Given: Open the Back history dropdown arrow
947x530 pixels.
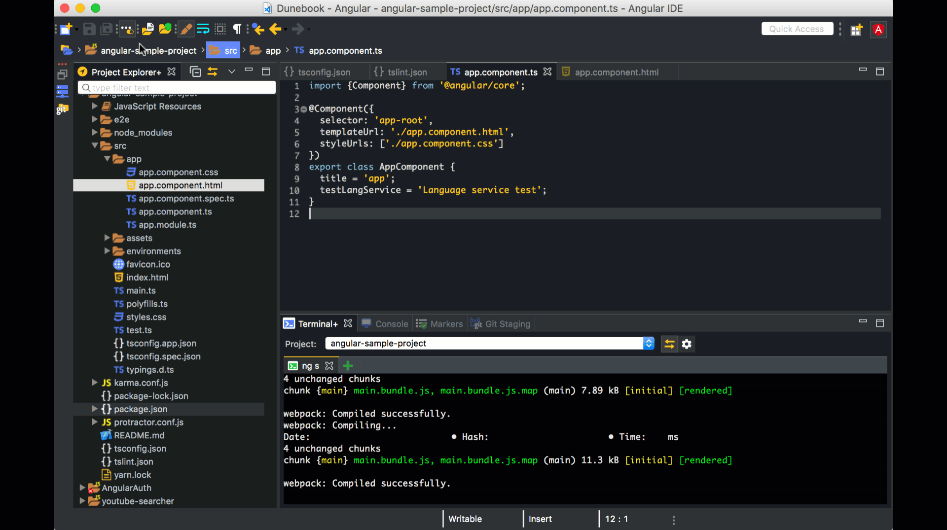Looking at the screenshot, I should click(286, 30).
